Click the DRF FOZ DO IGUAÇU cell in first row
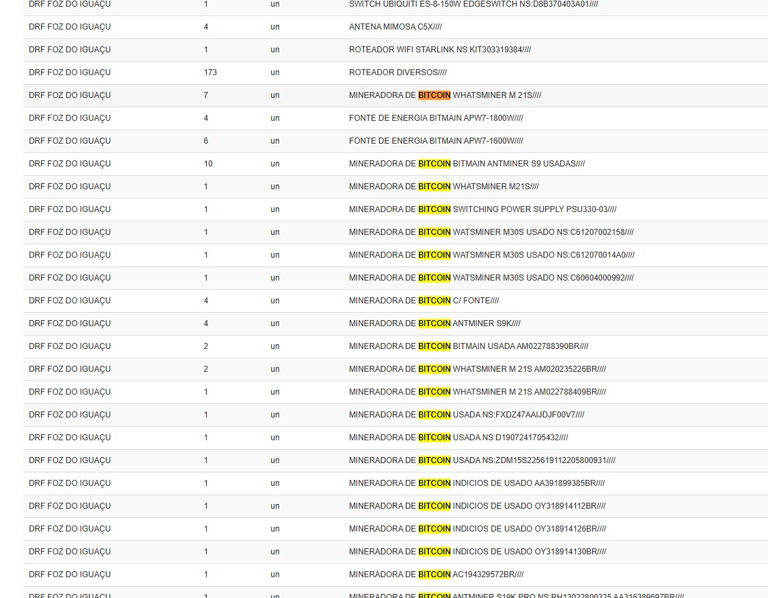The image size is (768, 598). click(68, 4)
